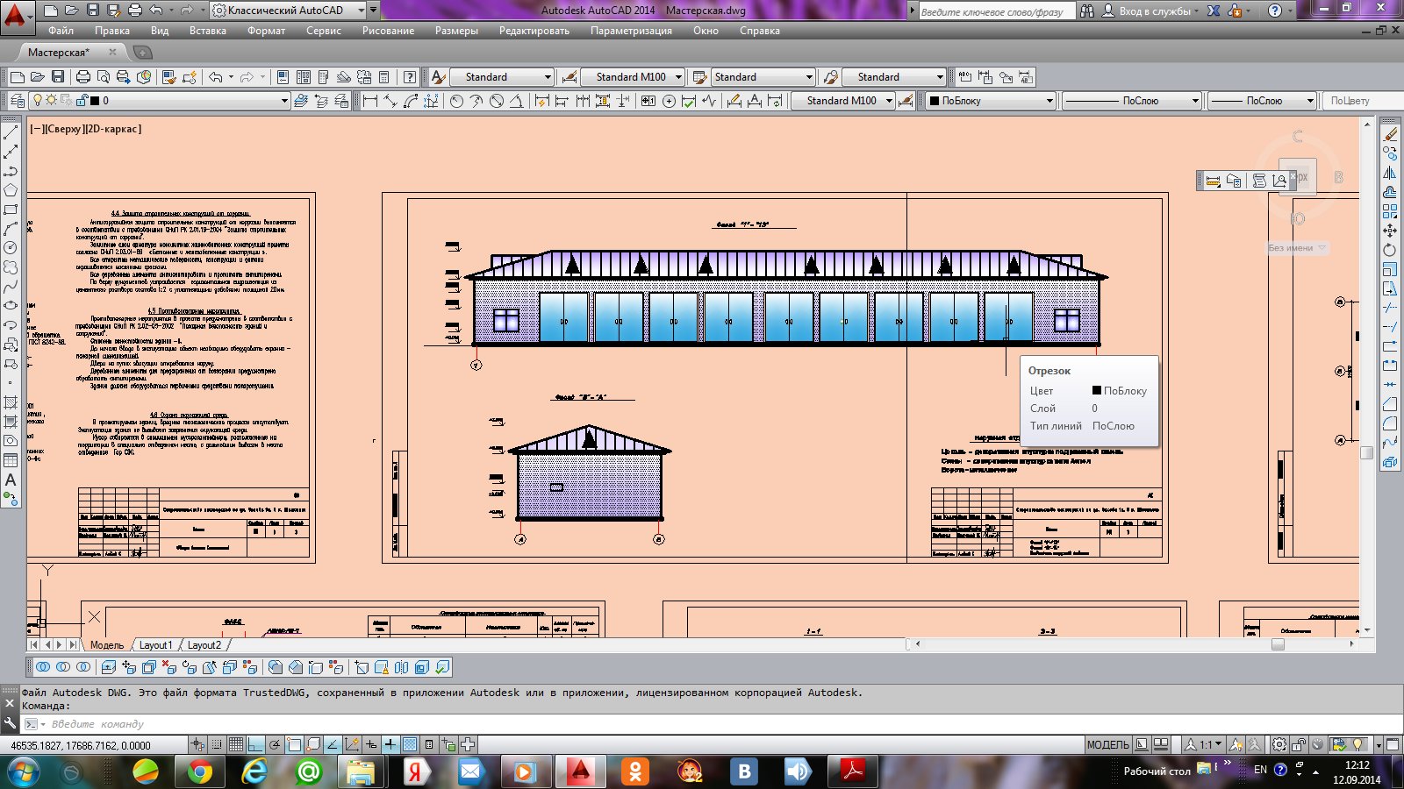The width and height of the screenshot is (1404, 789).
Task: Toggle Grid display in the status bar
Action: pos(236,745)
